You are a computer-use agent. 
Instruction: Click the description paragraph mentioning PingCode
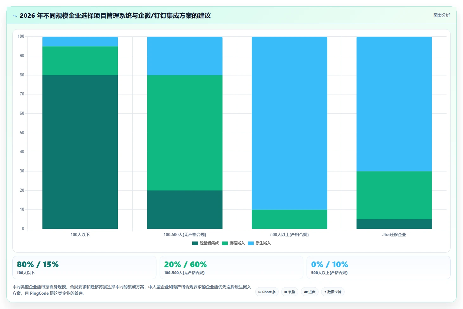tap(132, 290)
